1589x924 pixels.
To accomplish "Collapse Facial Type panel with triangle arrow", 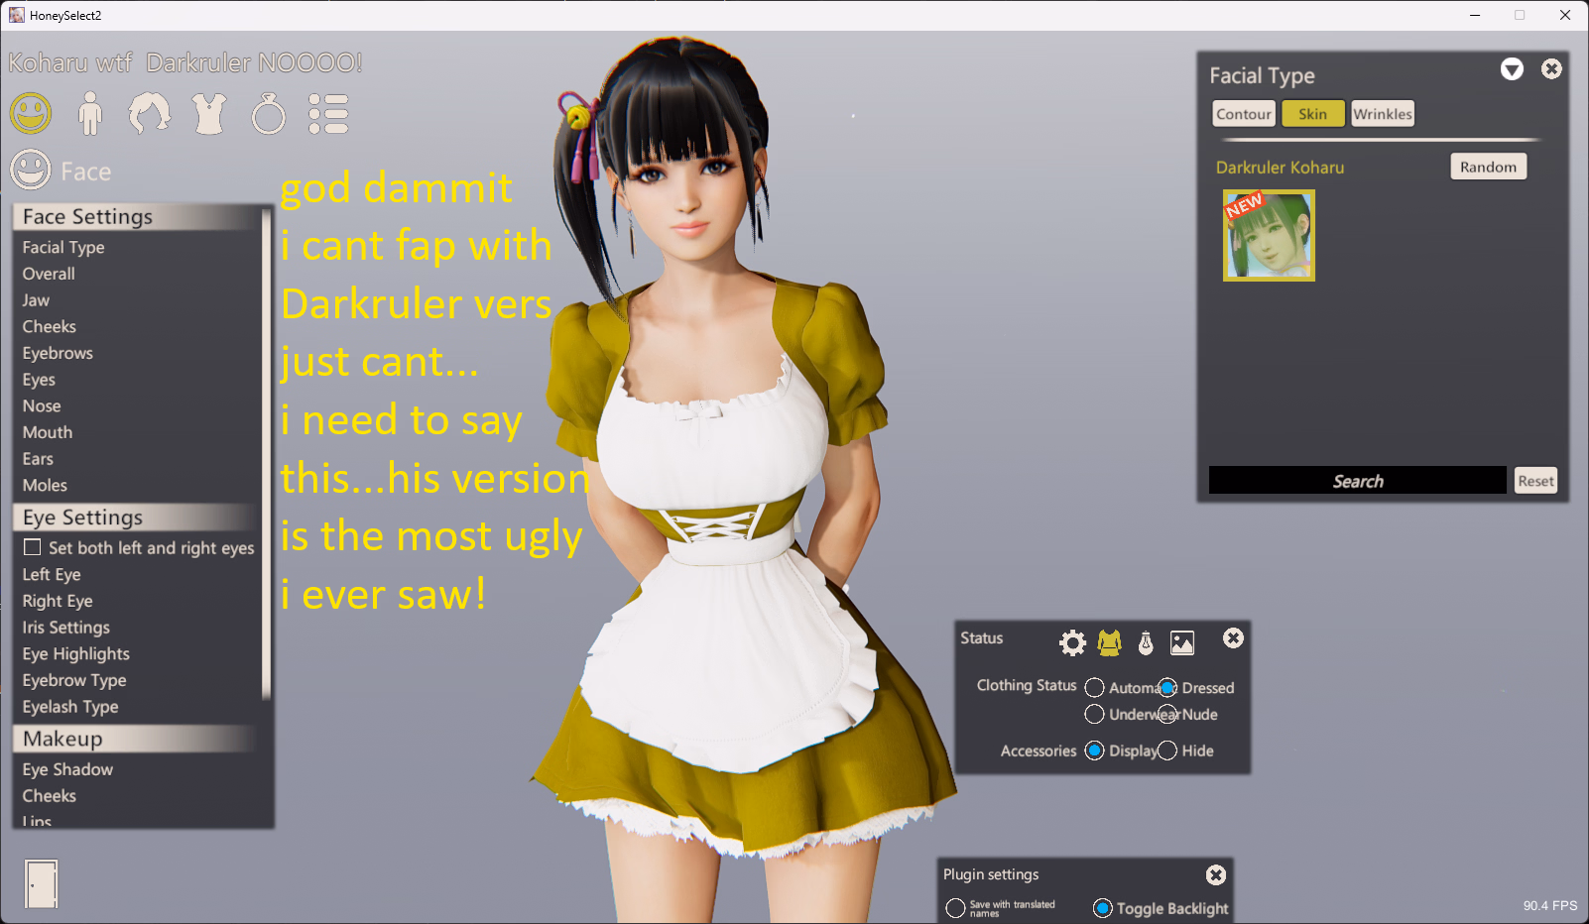I will point(1512,69).
